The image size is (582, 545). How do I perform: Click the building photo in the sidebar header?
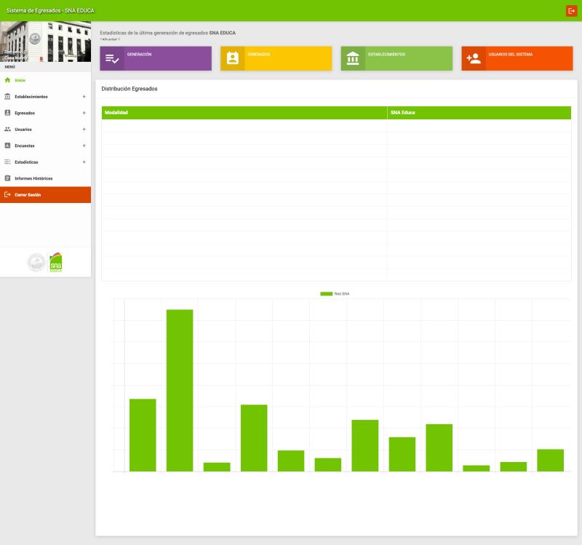click(45, 41)
